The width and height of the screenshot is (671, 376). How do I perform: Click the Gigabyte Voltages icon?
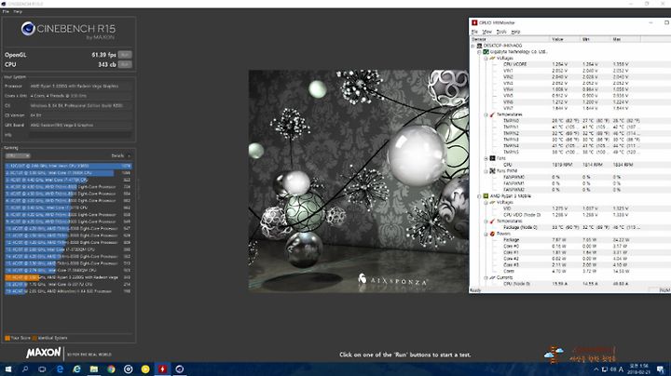coord(492,58)
